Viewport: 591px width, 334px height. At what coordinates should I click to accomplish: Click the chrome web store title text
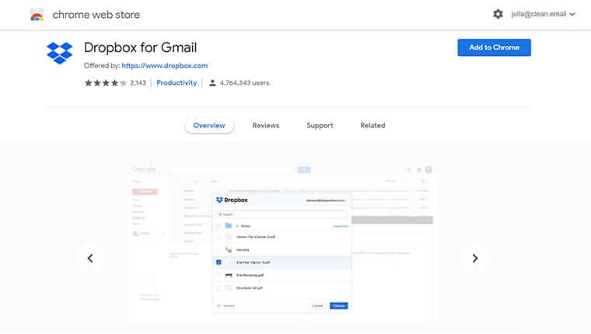(x=96, y=15)
